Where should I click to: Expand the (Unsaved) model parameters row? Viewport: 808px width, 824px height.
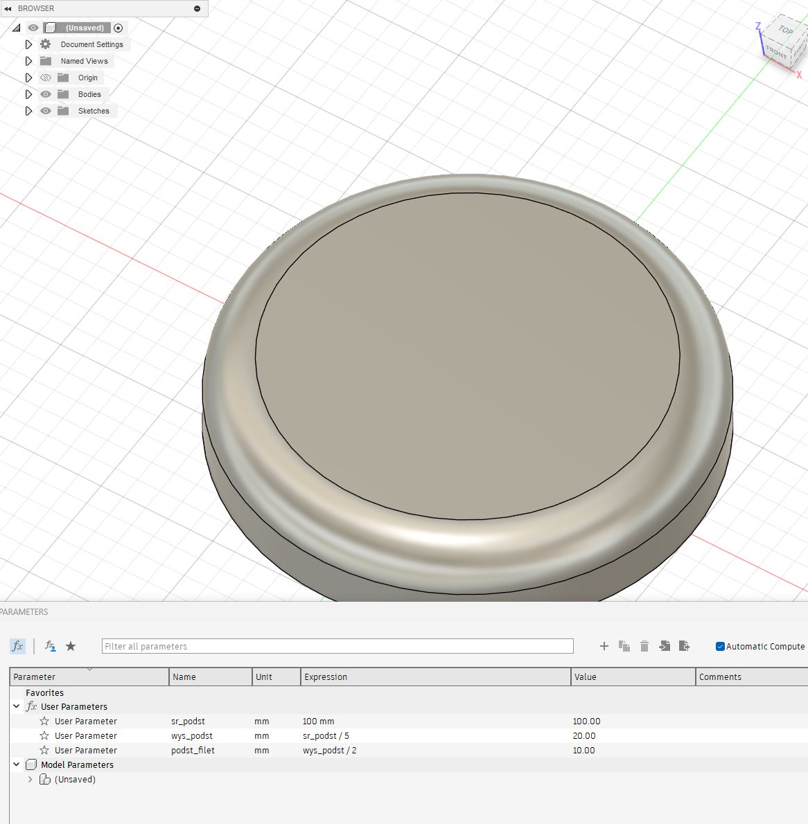[30, 779]
